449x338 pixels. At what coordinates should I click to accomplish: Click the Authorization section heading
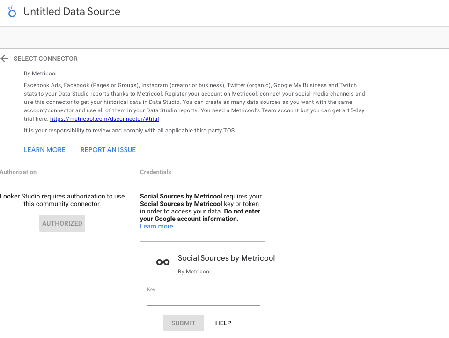[x=18, y=172]
